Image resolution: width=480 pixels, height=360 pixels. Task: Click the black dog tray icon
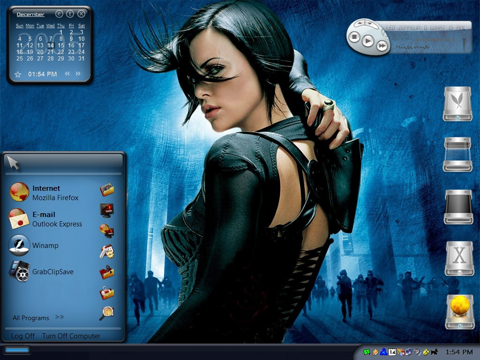tap(434, 352)
